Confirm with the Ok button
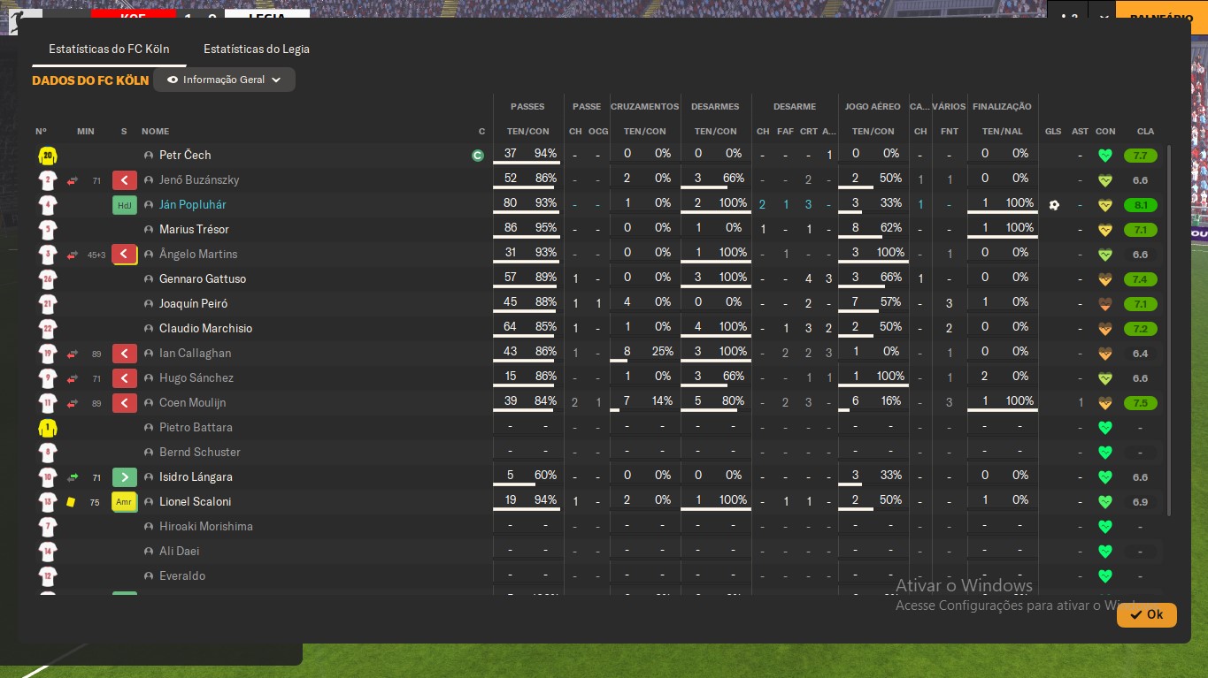The width and height of the screenshot is (1208, 678). [1146, 614]
